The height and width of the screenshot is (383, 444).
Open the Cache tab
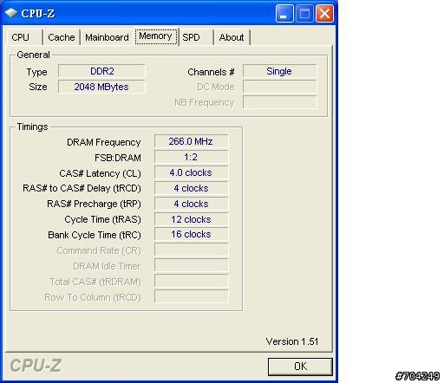[62, 37]
